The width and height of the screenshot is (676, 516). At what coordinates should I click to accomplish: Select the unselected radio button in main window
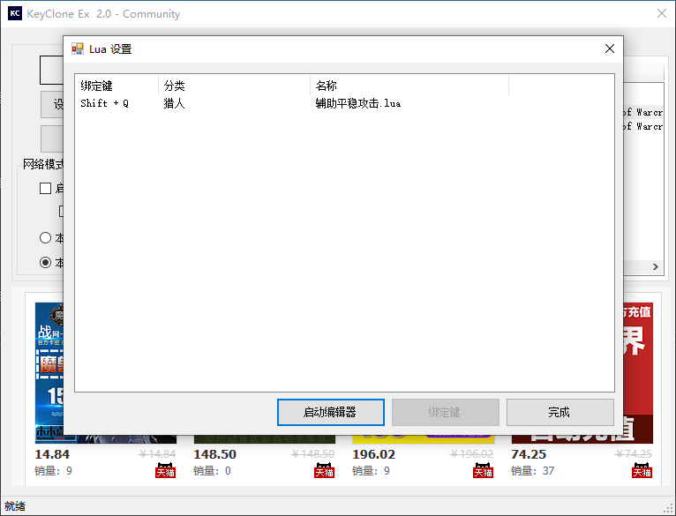45,237
